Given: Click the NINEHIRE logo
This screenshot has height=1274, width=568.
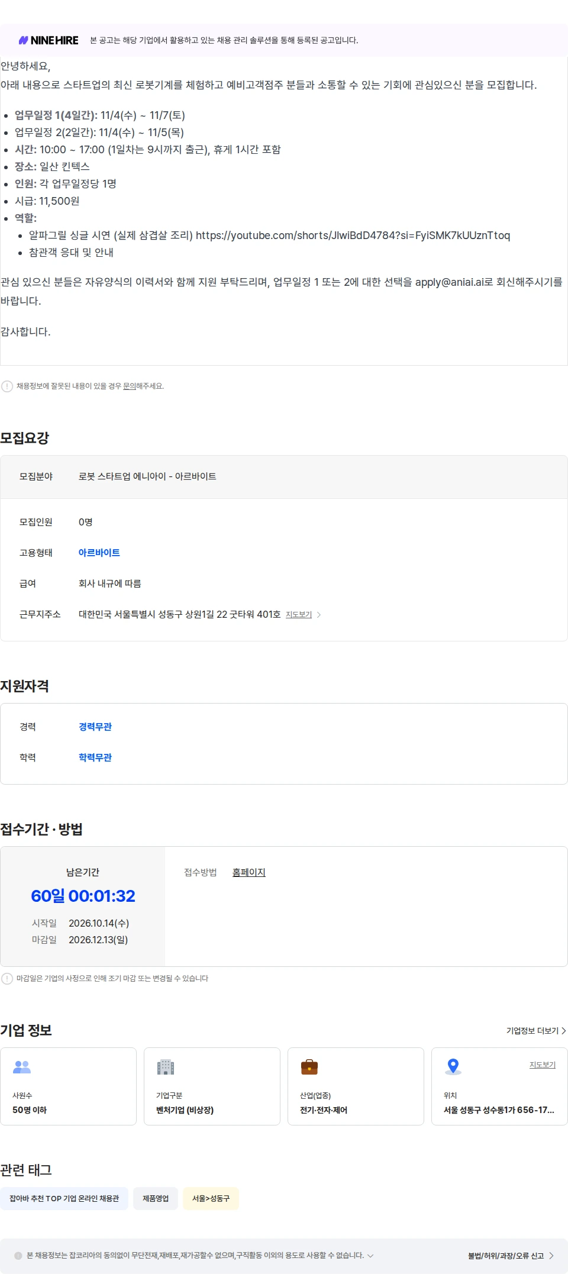Looking at the screenshot, I should 49,40.
